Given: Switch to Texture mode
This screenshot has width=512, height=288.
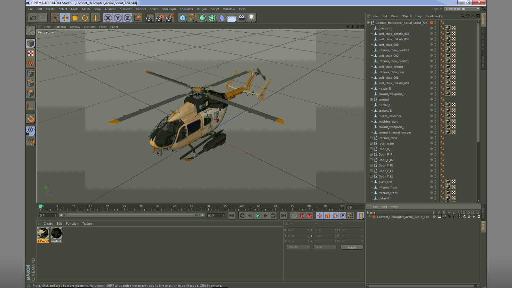Looking at the screenshot, I should point(31,53).
